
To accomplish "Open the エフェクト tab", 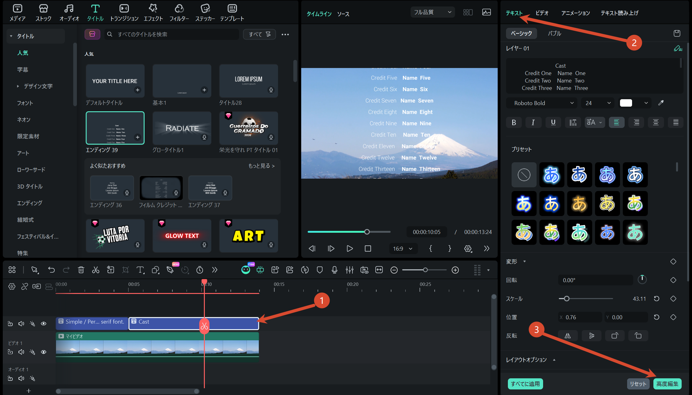I will tap(153, 13).
